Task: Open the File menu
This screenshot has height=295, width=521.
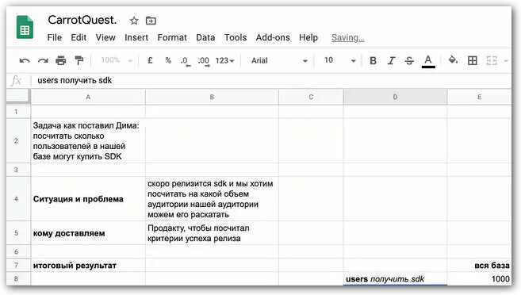Action: click(x=55, y=37)
